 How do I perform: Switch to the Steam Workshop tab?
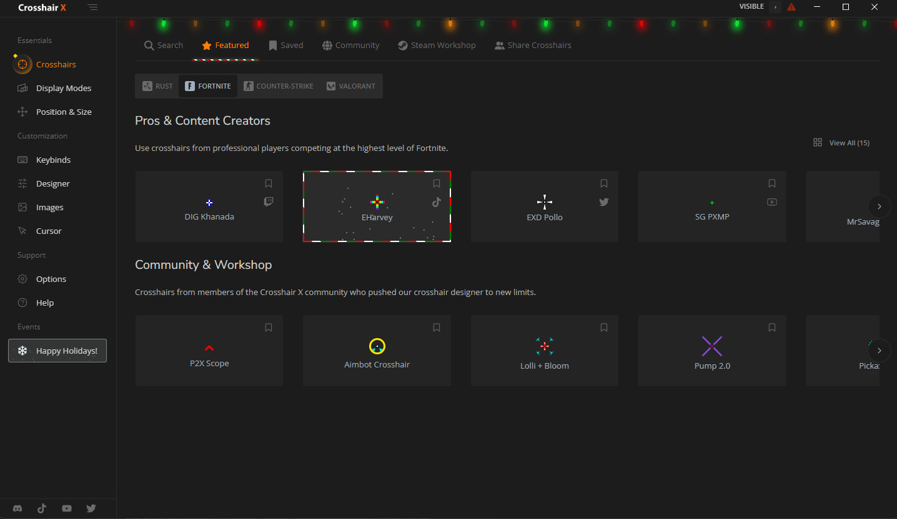pos(437,46)
